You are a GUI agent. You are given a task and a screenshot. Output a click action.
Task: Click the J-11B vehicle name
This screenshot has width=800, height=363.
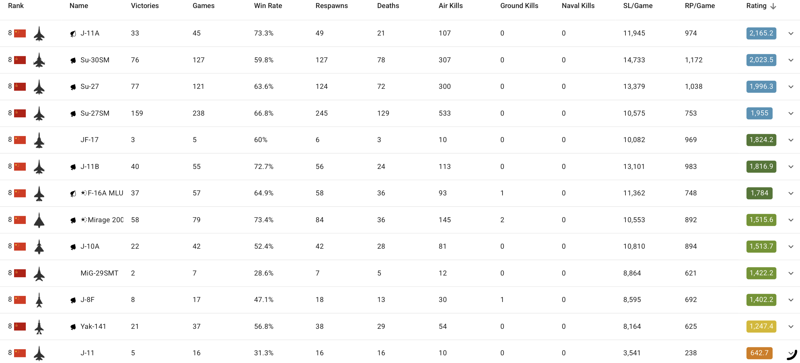coord(90,167)
